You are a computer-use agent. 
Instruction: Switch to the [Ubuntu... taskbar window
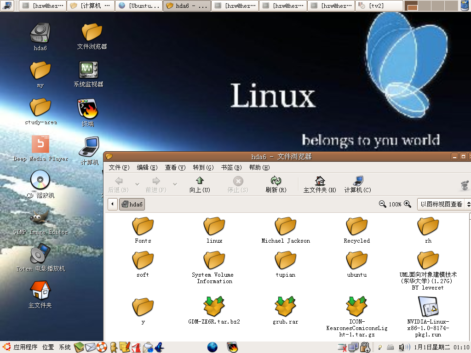tap(139, 6)
